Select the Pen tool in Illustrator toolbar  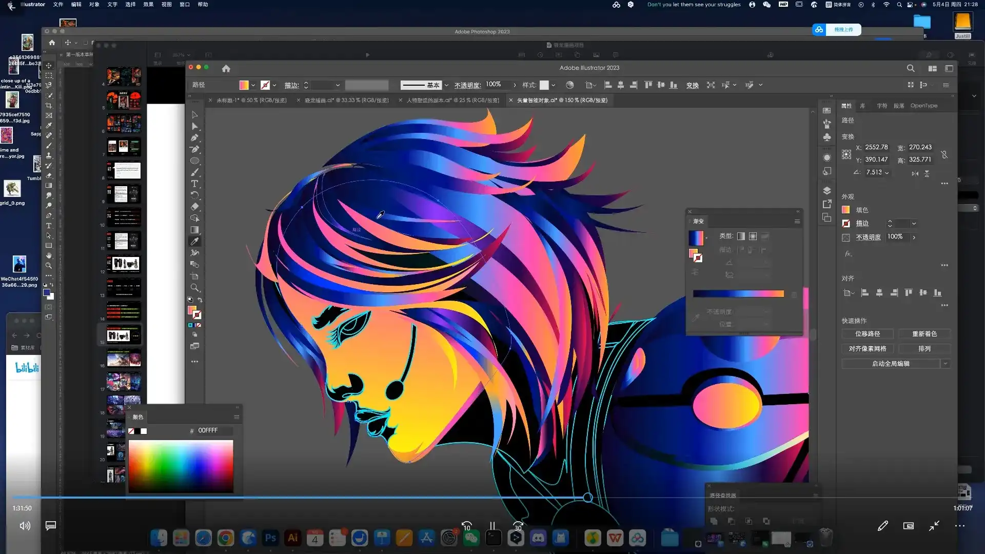click(x=194, y=137)
